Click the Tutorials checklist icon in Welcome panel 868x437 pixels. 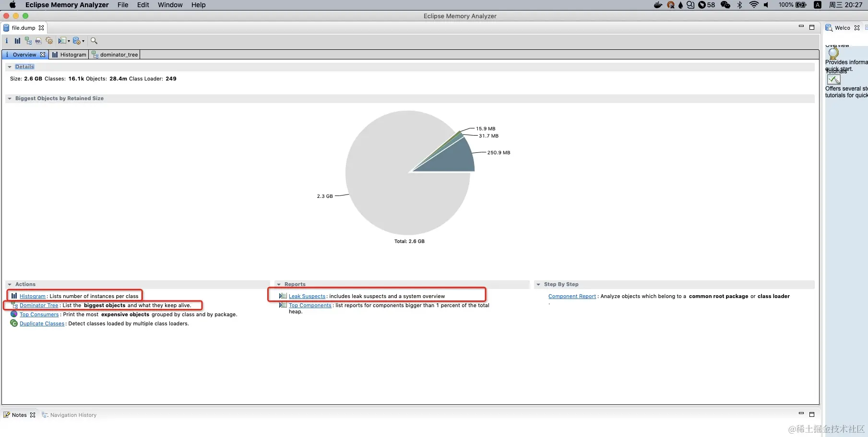click(x=834, y=80)
